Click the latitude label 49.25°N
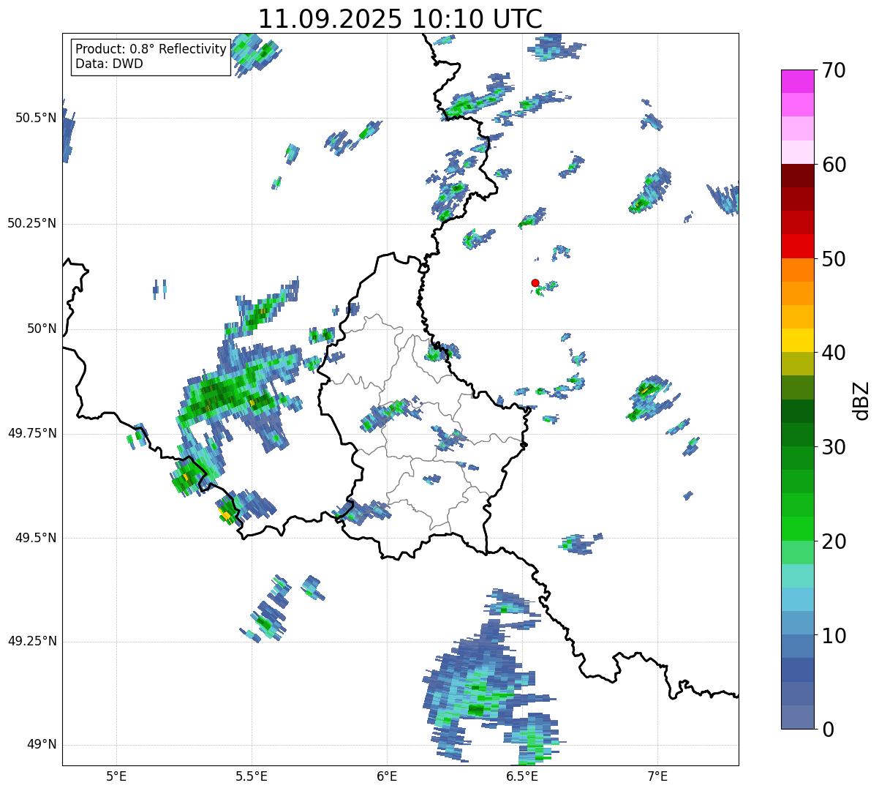879x791 pixels. [32, 641]
